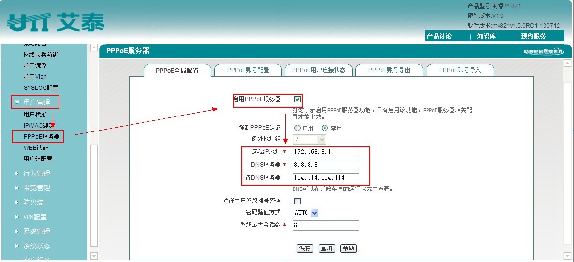Click the 备DNS服务器 input field

[x=326, y=178]
